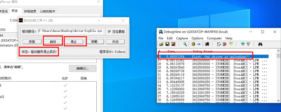Click the Time column header in DebugView
Screen dimensions: 281x112
click(x=179, y=51)
